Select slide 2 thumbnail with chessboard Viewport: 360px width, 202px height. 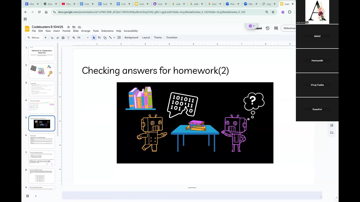pos(42,71)
